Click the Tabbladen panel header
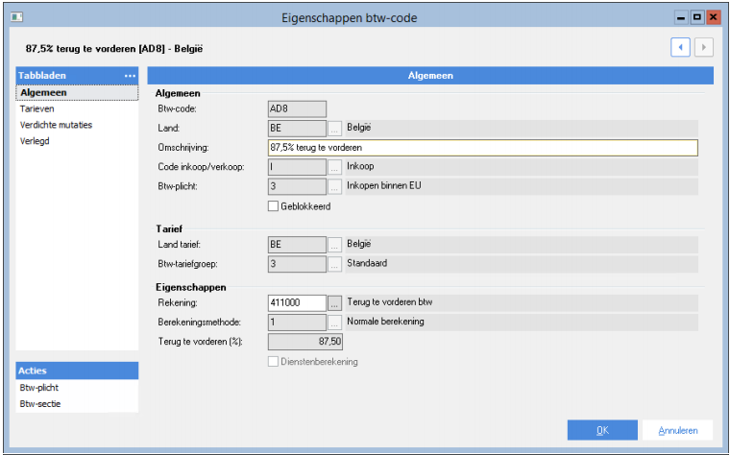This screenshot has height=455, width=730. click(77, 76)
